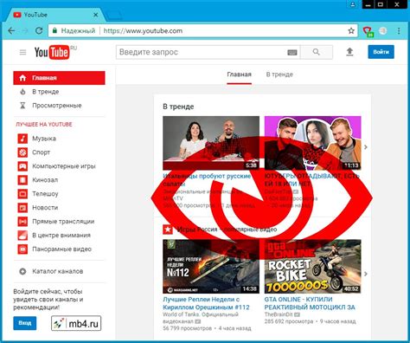The image size is (410, 343).
Task: Click the YouTube logo
Action: (52, 52)
